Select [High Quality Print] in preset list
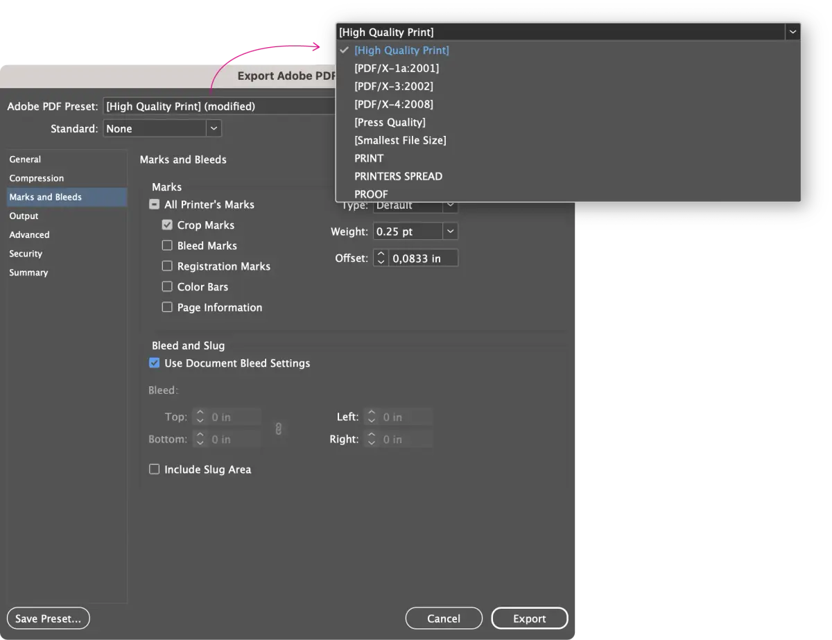This screenshot has height=640, width=832. click(x=401, y=50)
